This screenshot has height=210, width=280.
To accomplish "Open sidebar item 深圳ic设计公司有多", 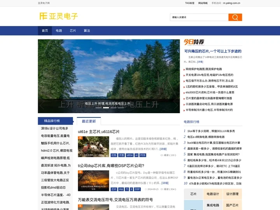I will (55, 128).
